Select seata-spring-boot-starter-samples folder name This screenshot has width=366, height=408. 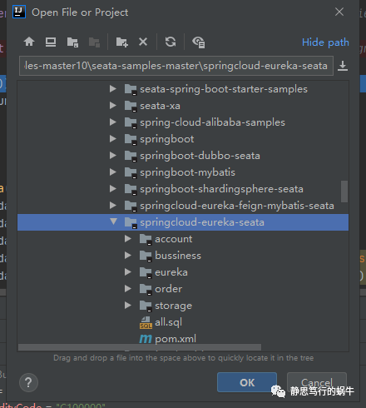[224, 89]
